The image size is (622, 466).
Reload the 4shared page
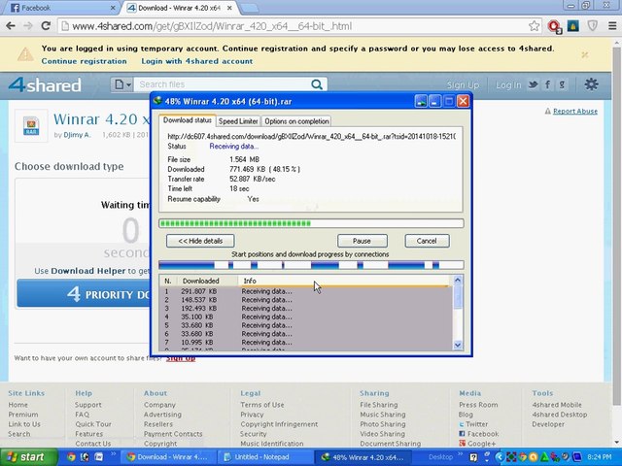pos(46,26)
